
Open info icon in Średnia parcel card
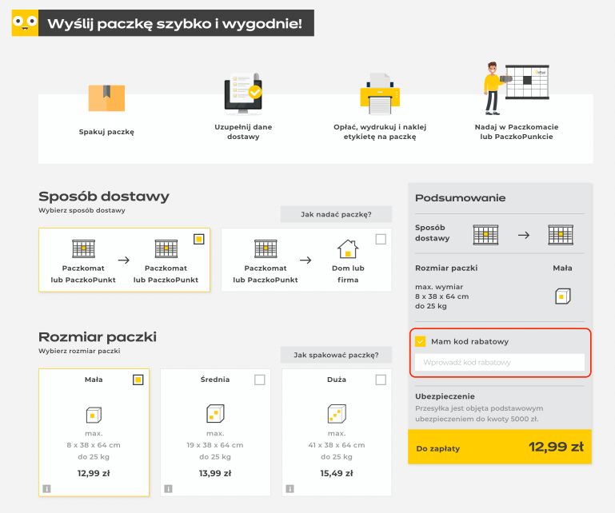tap(168, 488)
